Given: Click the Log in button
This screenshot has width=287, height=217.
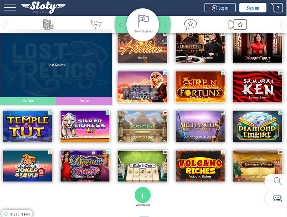Looking at the screenshot, I should coord(220,8).
